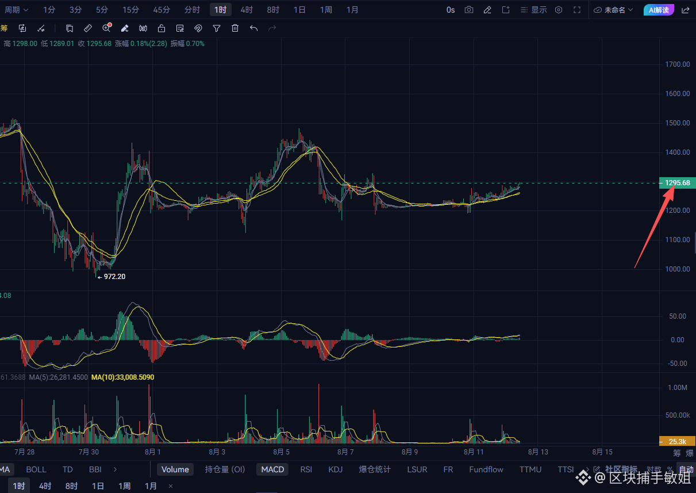Click the camera screenshot icon

click(x=469, y=10)
